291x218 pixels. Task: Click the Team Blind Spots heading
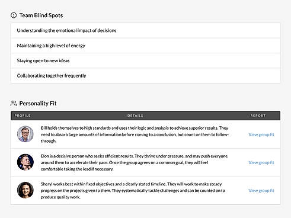[41, 15]
